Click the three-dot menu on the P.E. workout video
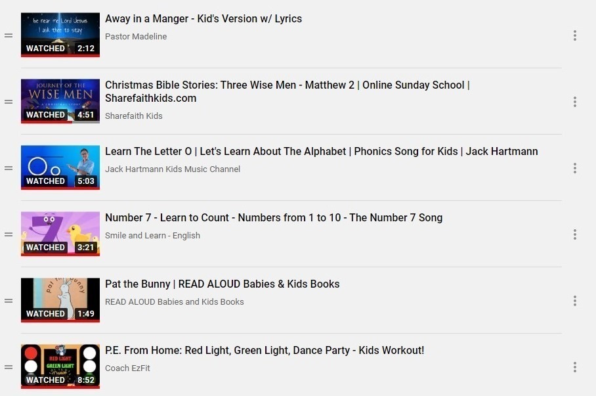 (x=575, y=366)
